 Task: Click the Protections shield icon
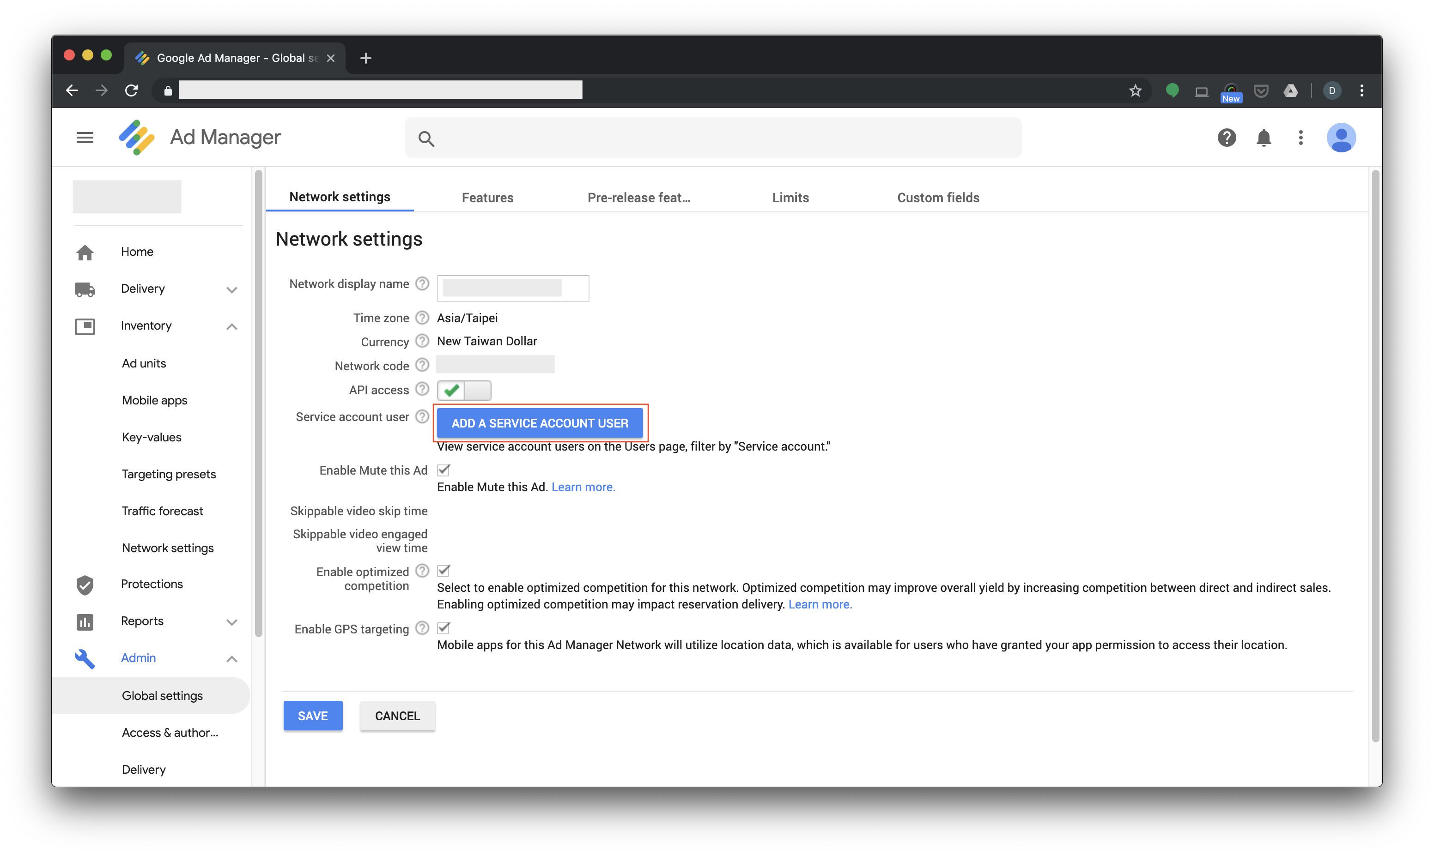pyautogui.click(x=85, y=585)
